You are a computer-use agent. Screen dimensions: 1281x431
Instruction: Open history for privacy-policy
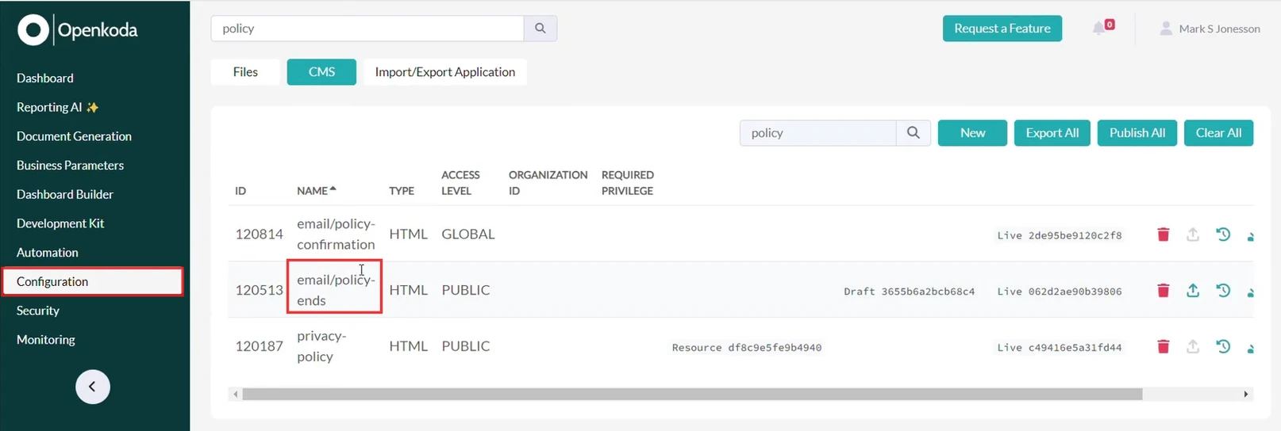coord(1223,347)
